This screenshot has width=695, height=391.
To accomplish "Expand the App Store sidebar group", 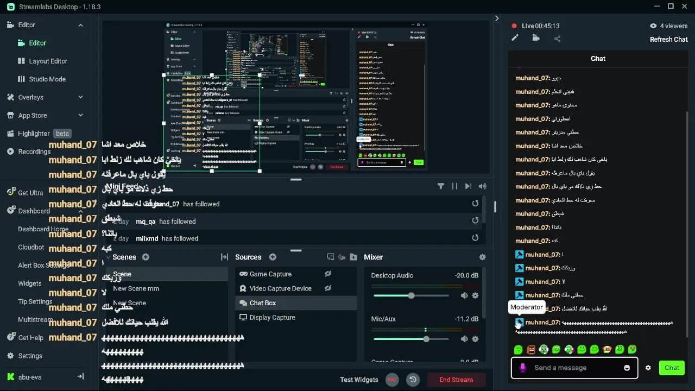I will [x=80, y=116].
